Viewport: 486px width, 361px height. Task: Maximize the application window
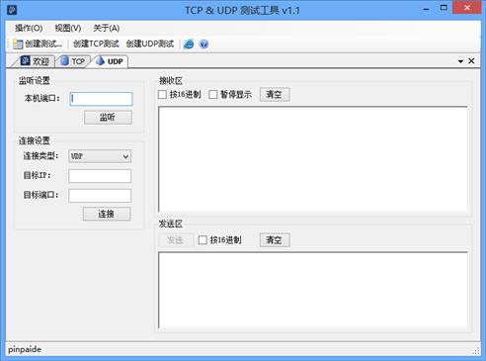point(444,8)
